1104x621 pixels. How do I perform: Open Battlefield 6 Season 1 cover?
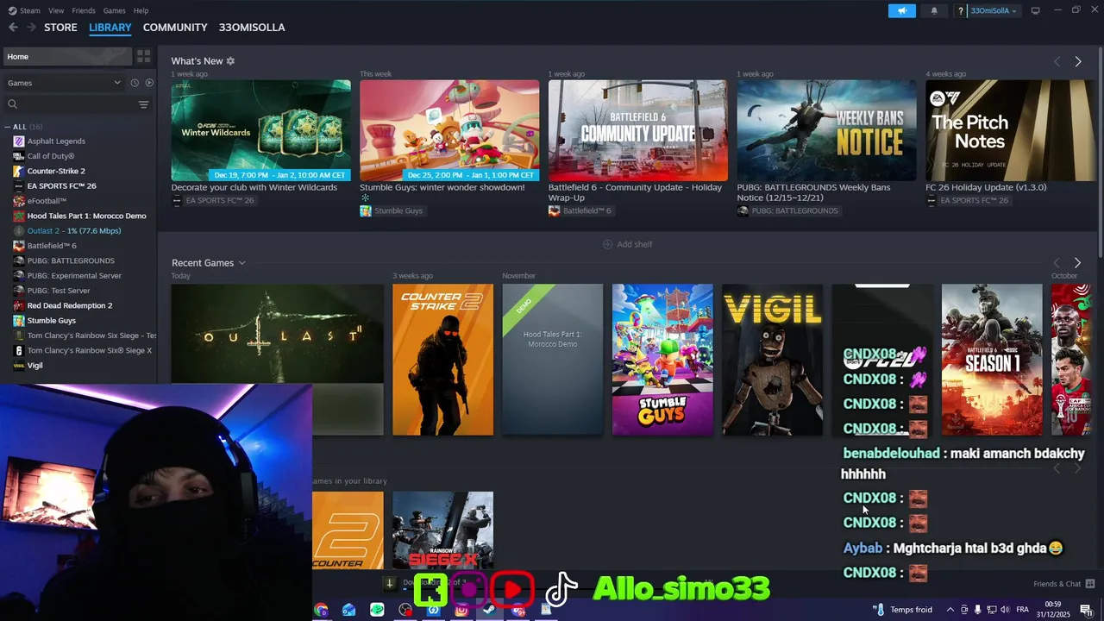(992, 360)
